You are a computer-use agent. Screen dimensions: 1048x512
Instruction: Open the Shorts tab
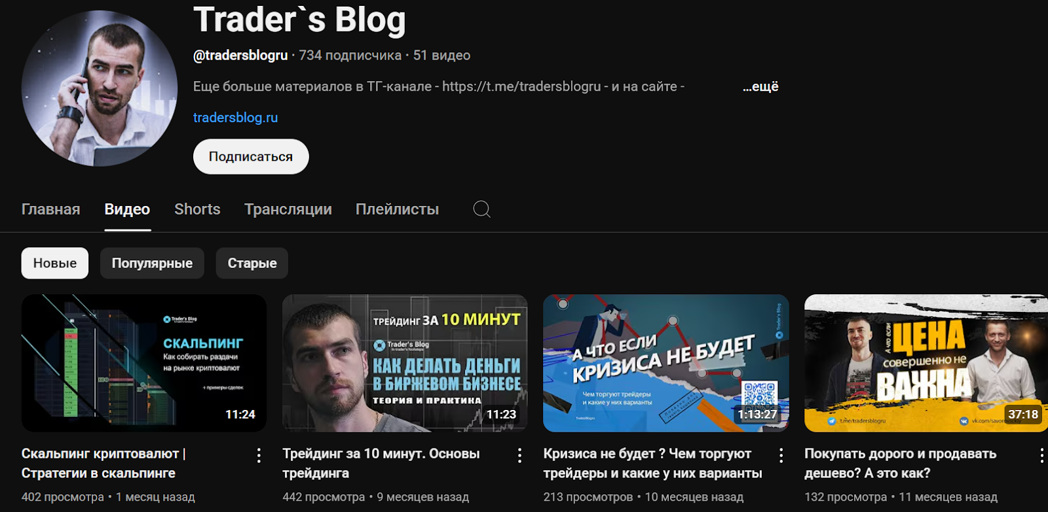[197, 209]
